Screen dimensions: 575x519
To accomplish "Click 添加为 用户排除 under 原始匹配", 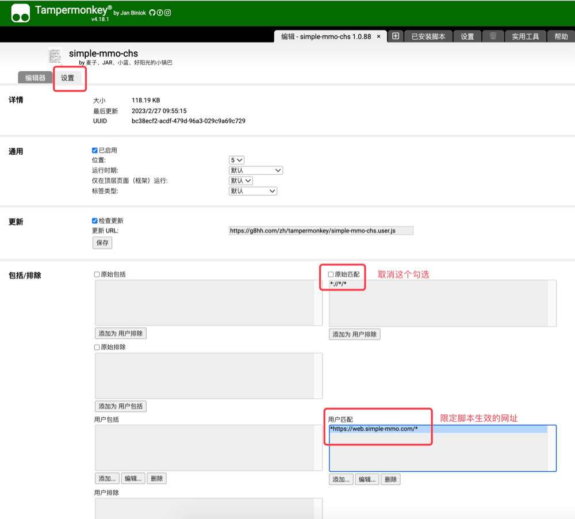I will pyautogui.click(x=355, y=334).
